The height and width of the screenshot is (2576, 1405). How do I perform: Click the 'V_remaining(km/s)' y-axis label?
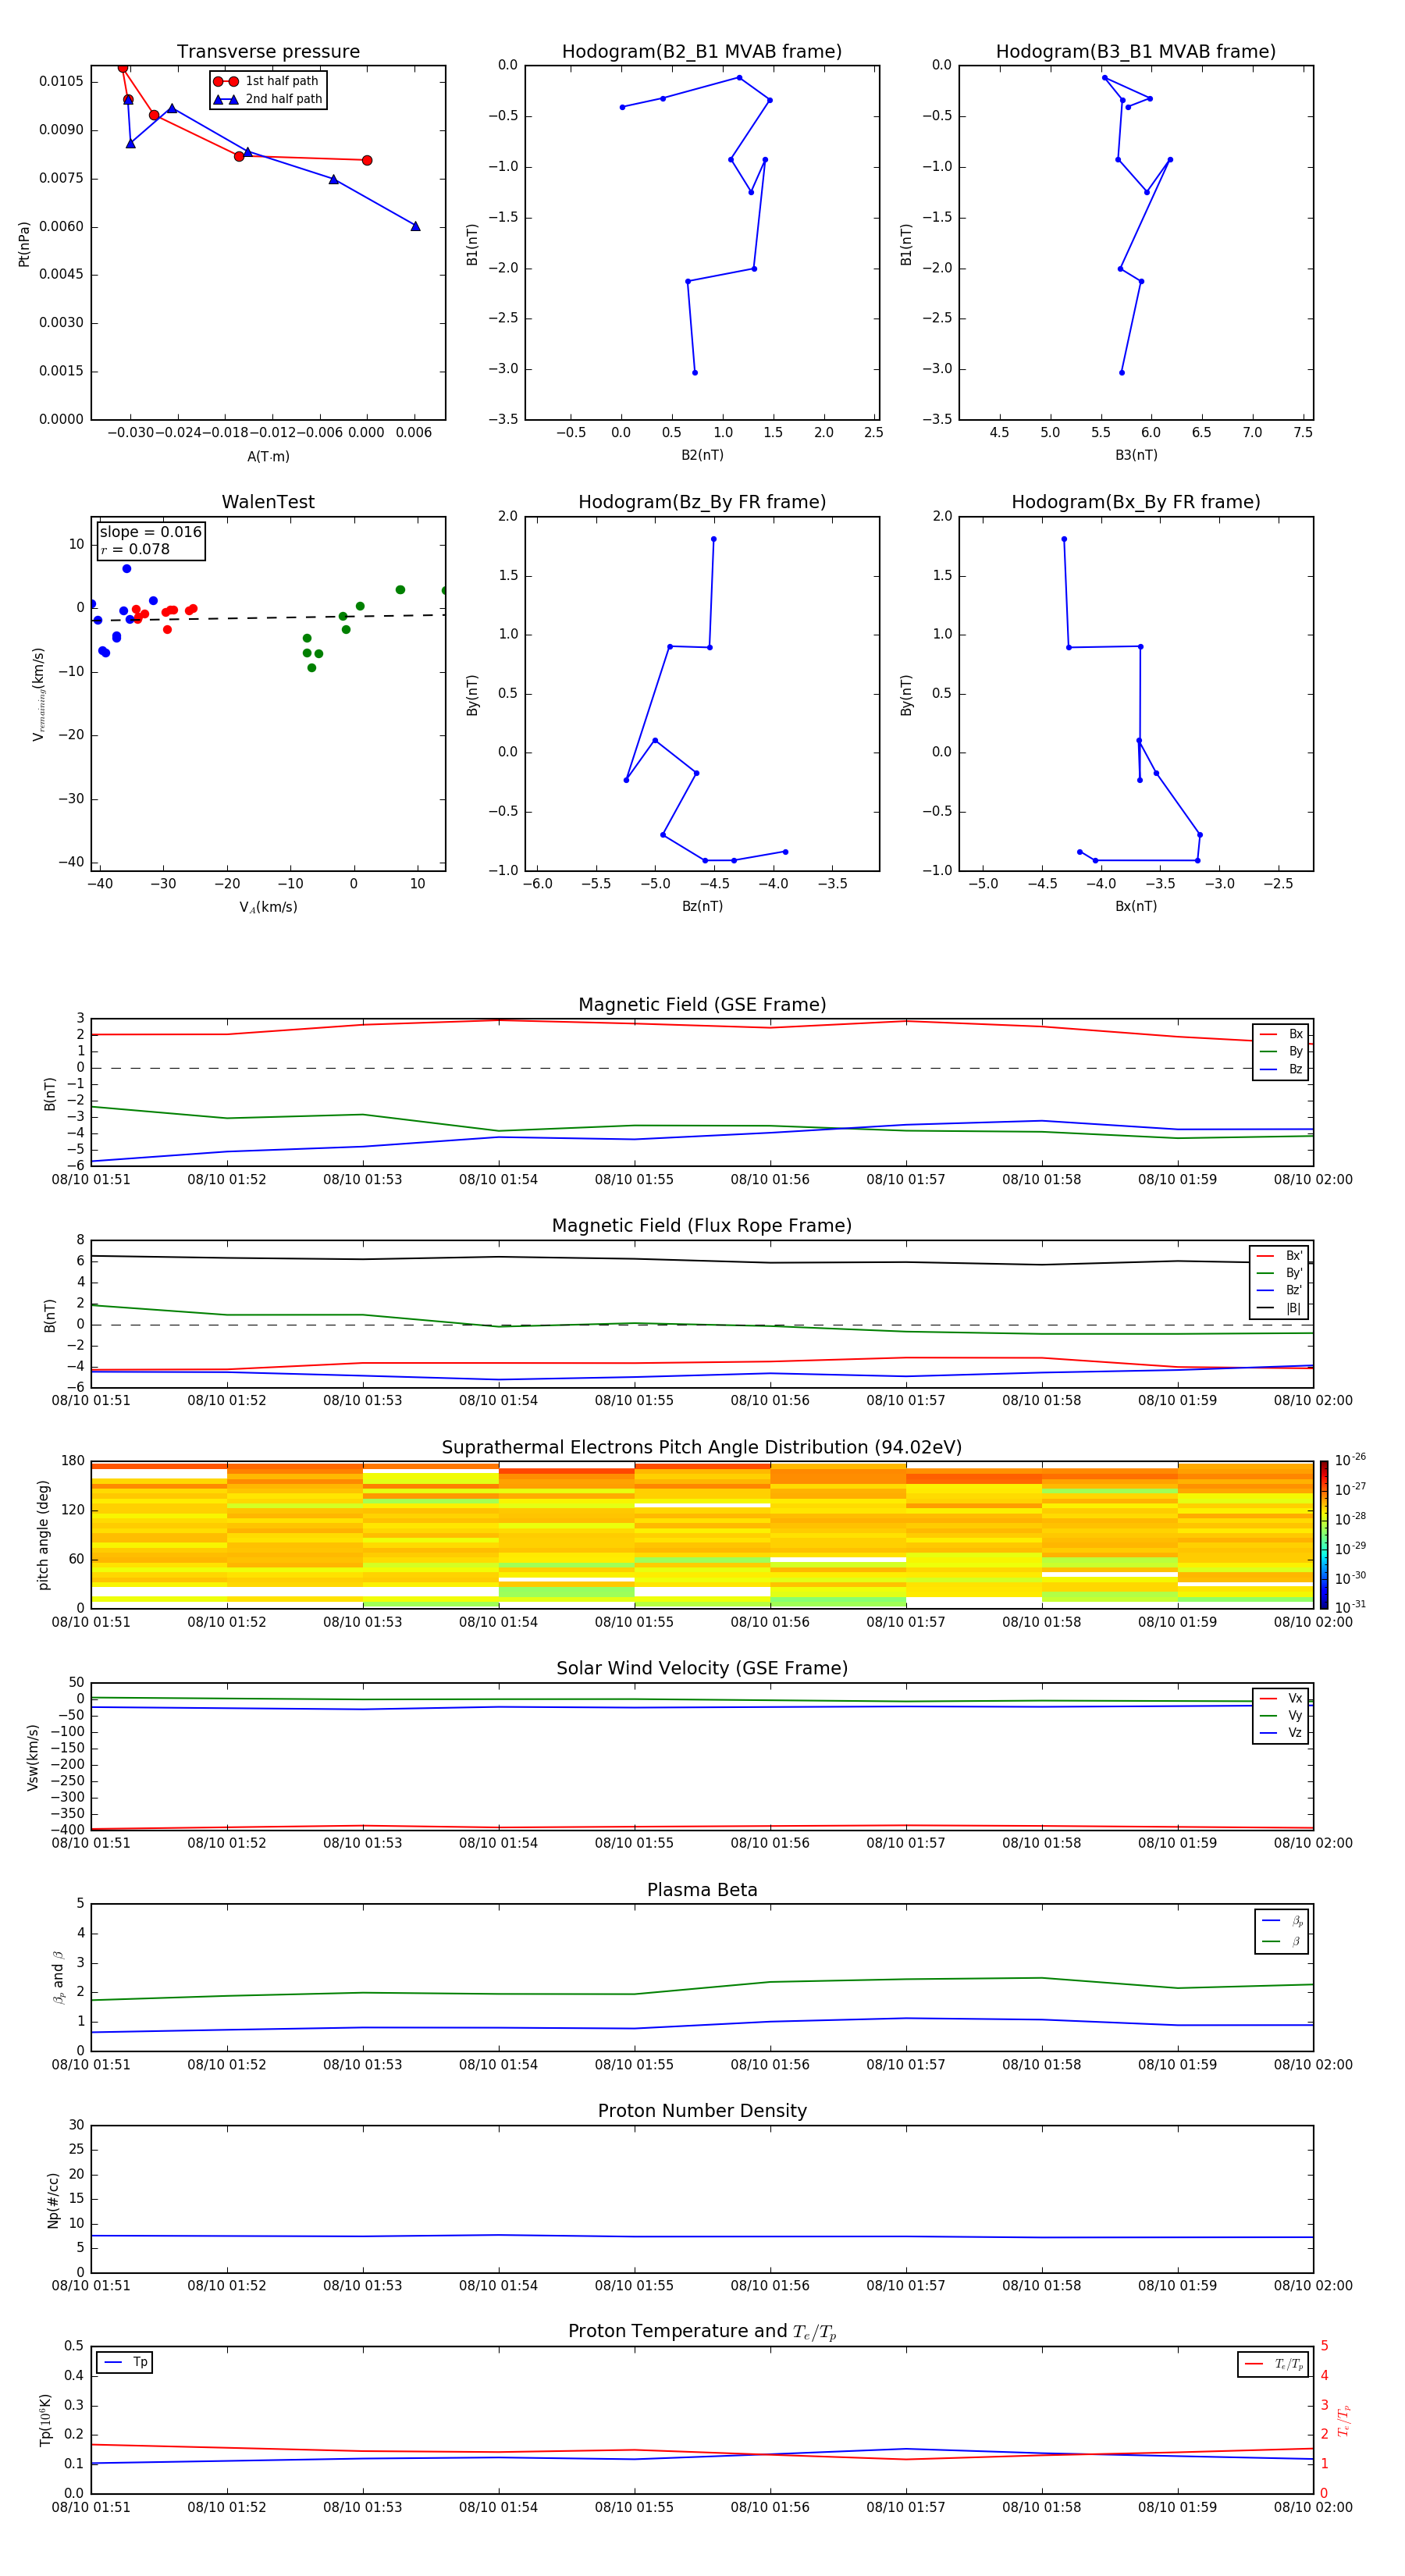39,694
